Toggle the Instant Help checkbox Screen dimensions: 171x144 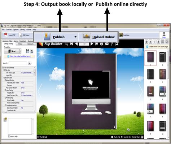click(9, 136)
